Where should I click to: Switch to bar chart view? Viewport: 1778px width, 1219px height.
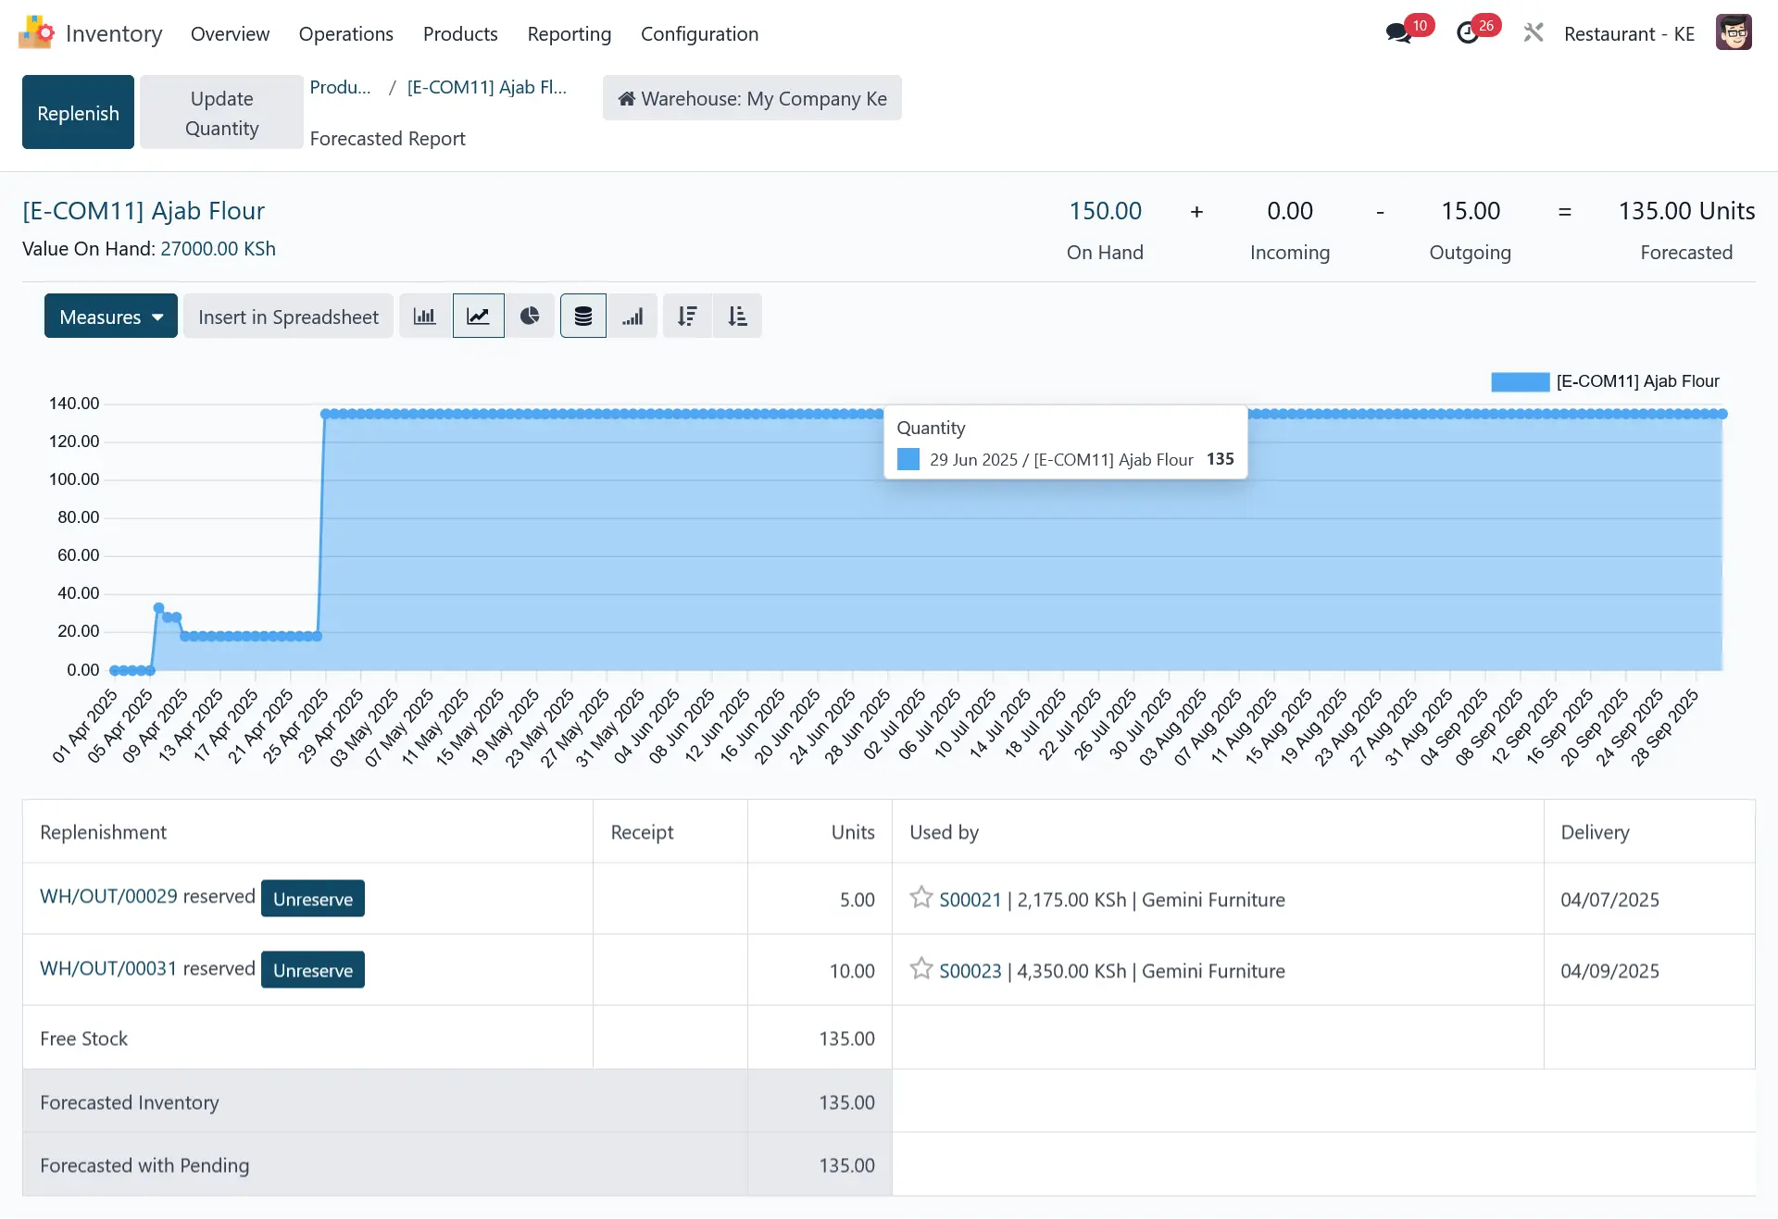(424, 317)
